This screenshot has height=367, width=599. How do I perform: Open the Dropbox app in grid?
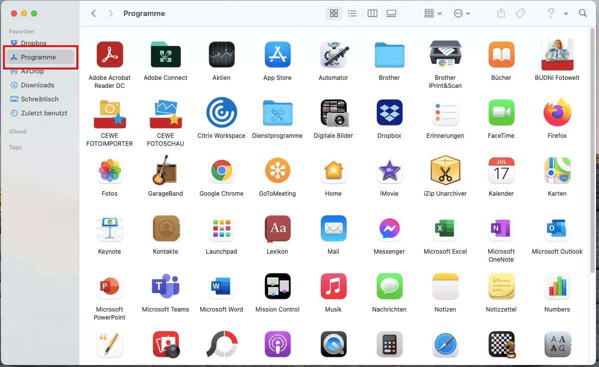(x=389, y=113)
